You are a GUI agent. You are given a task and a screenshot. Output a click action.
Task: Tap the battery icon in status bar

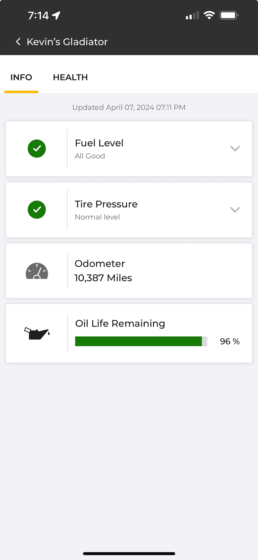[x=229, y=15]
